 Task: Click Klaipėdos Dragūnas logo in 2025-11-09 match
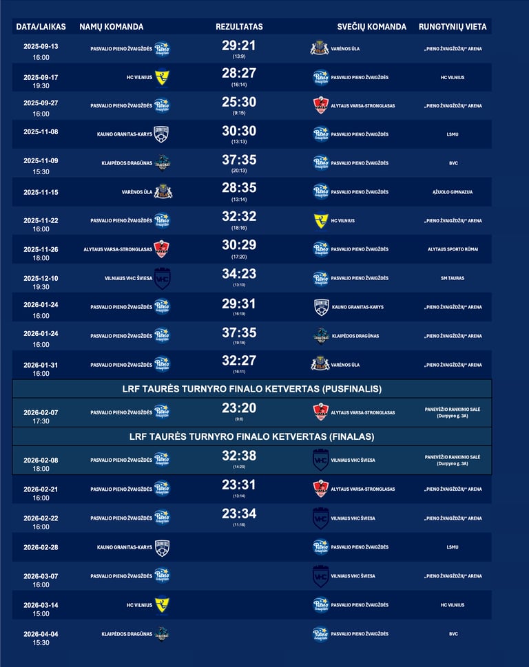162,163
